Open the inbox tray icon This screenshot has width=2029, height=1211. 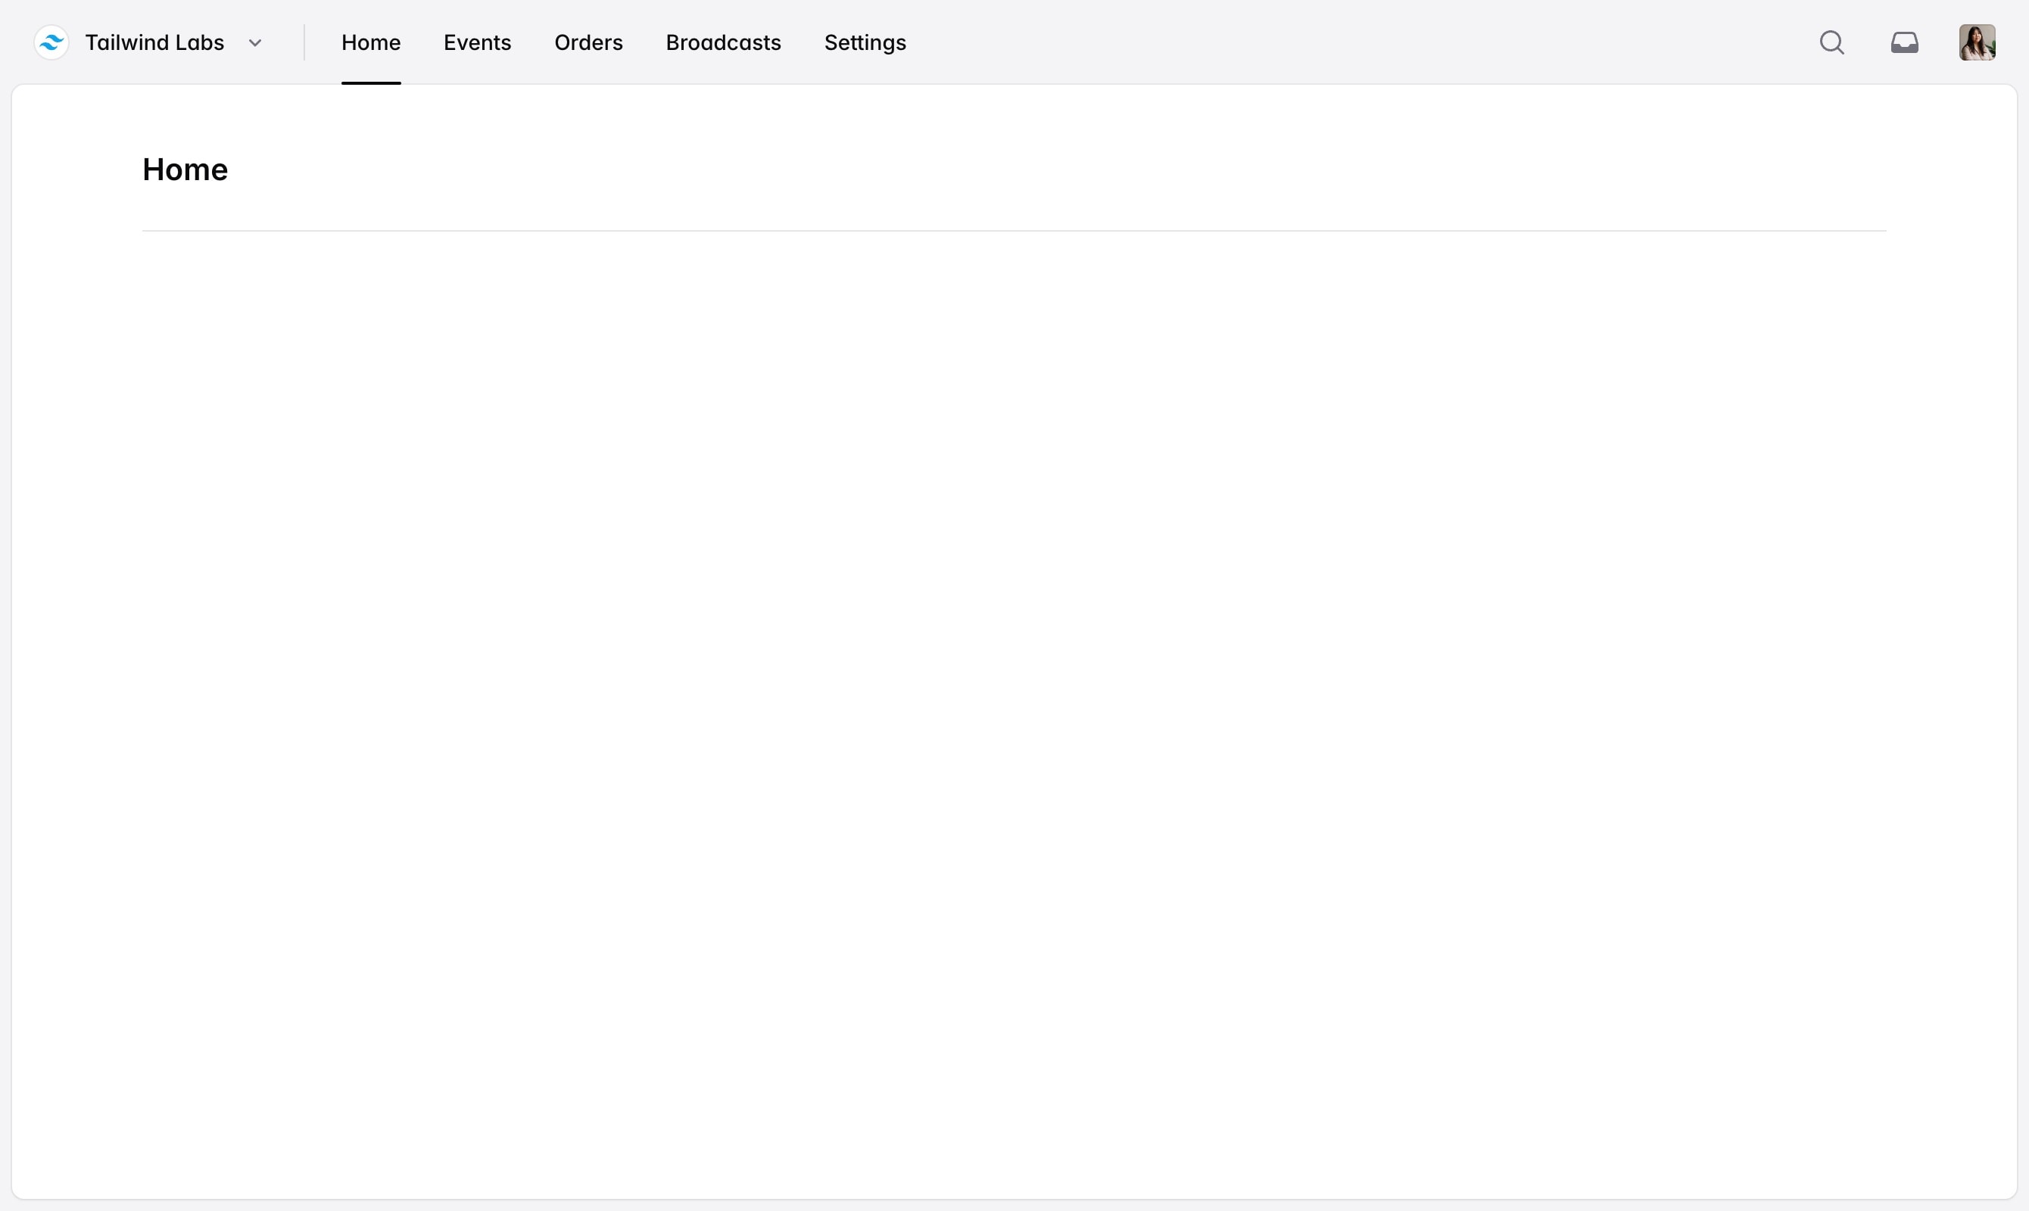[x=1904, y=42]
